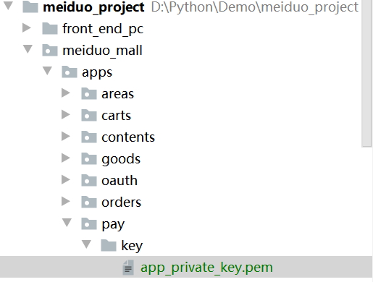Viewport: 373px width, 282px height.
Task: Collapse the apps folder arrow
Action: 47,71
